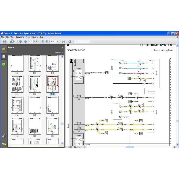
Task: Toggle the Pages panel sidebar icon
Action: point(4,56)
